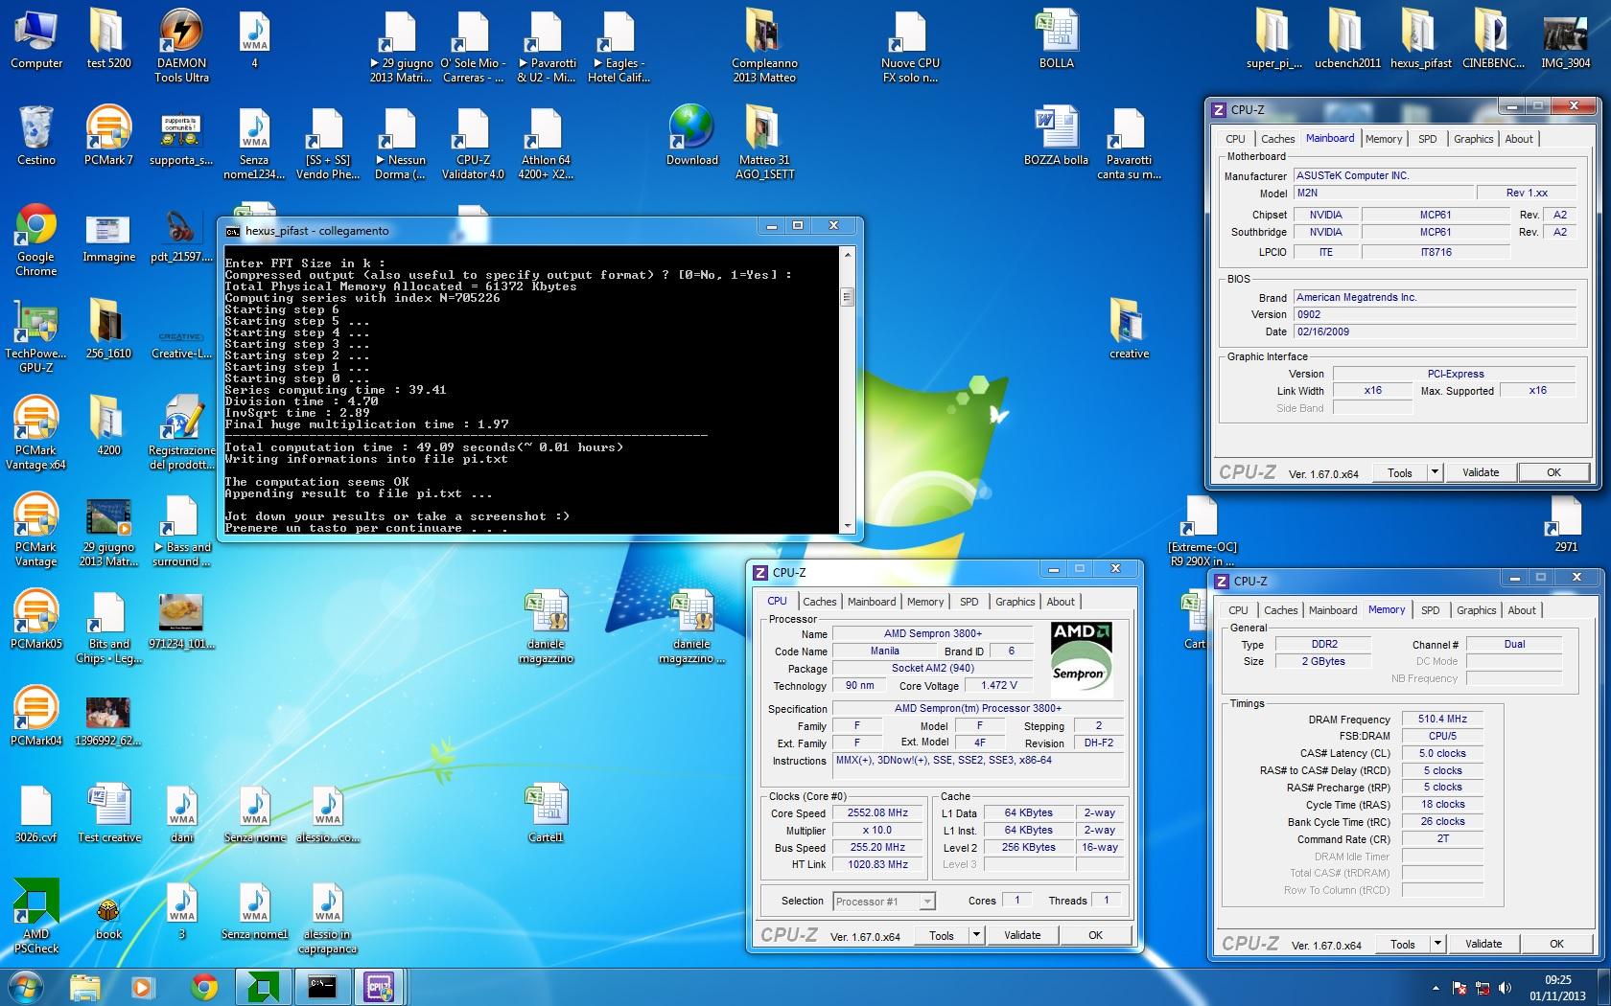Open the PCMark04 desktop shortcut
The height and width of the screenshot is (1006, 1611).
coord(36,717)
